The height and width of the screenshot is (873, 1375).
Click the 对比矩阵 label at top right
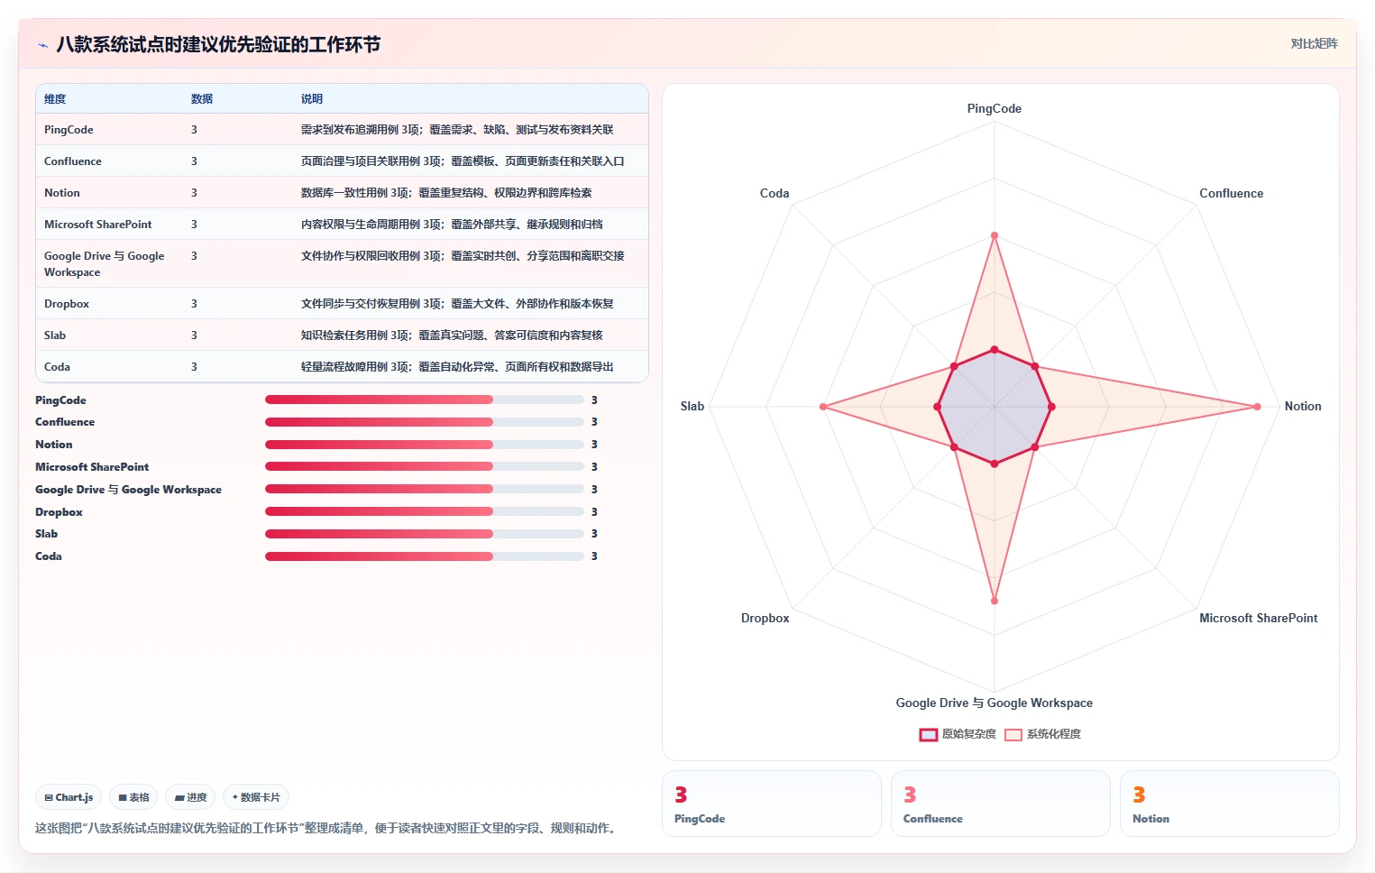tap(1314, 43)
